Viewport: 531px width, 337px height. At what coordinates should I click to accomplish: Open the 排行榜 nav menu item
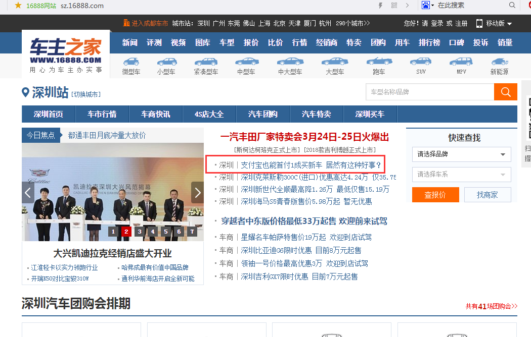point(429,42)
